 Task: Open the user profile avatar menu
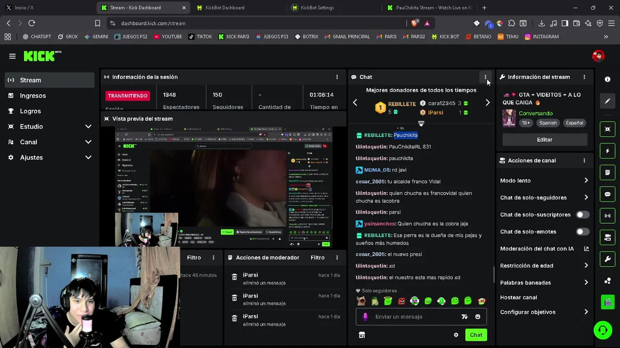coord(598,56)
